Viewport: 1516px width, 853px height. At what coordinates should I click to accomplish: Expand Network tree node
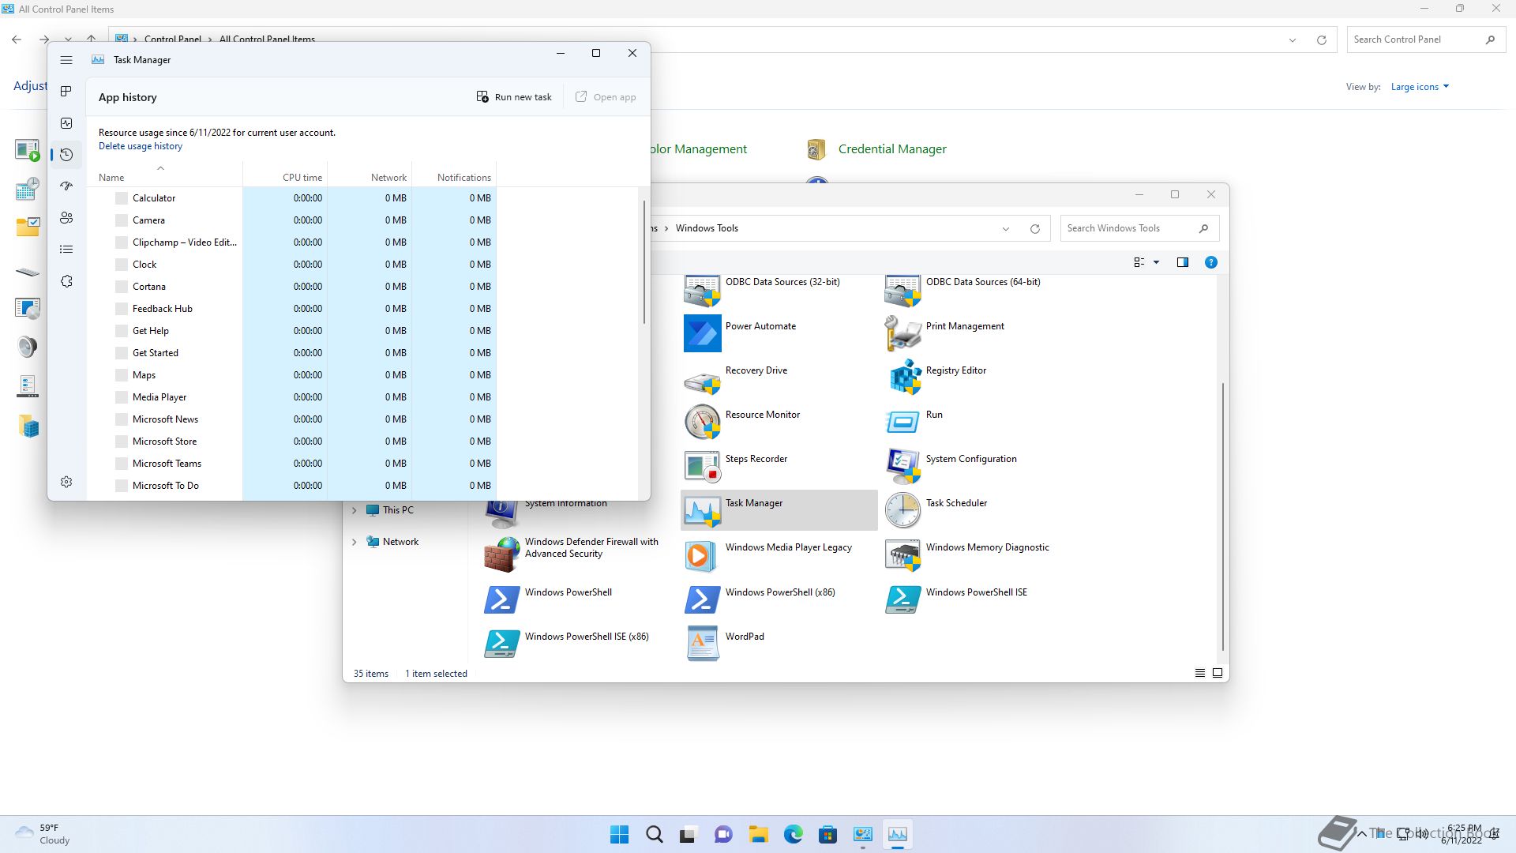click(354, 542)
